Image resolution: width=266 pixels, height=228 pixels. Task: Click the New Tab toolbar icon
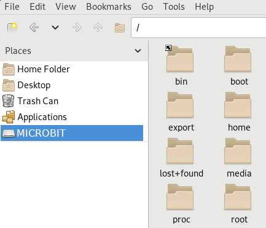point(12,28)
